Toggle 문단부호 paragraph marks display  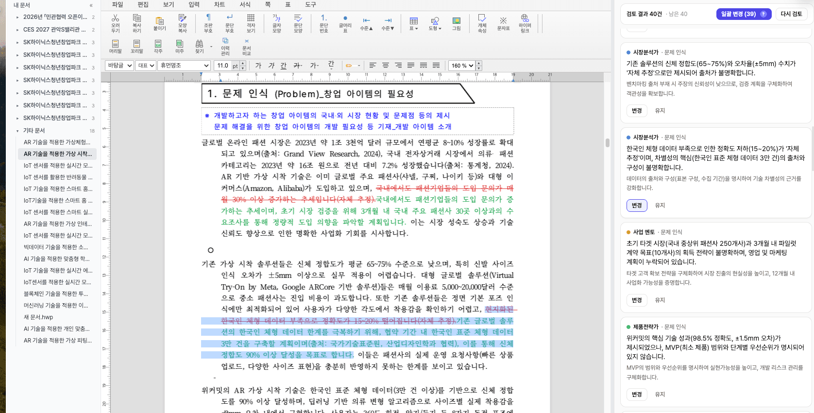tap(229, 23)
